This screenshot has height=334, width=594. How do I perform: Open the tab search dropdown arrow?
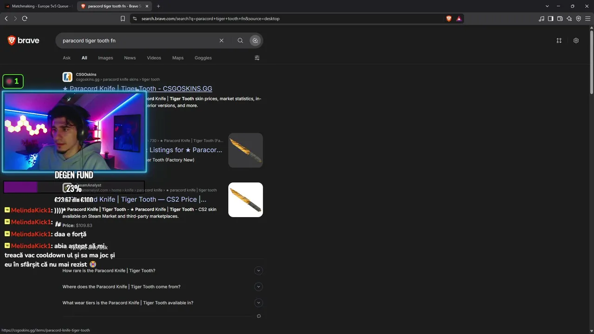[547, 6]
